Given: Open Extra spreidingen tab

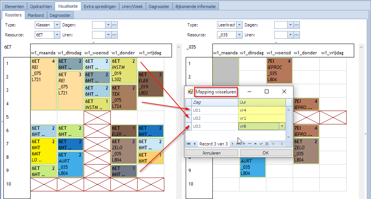Looking at the screenshot, I should pyautogui.click(x=100, y=7).
